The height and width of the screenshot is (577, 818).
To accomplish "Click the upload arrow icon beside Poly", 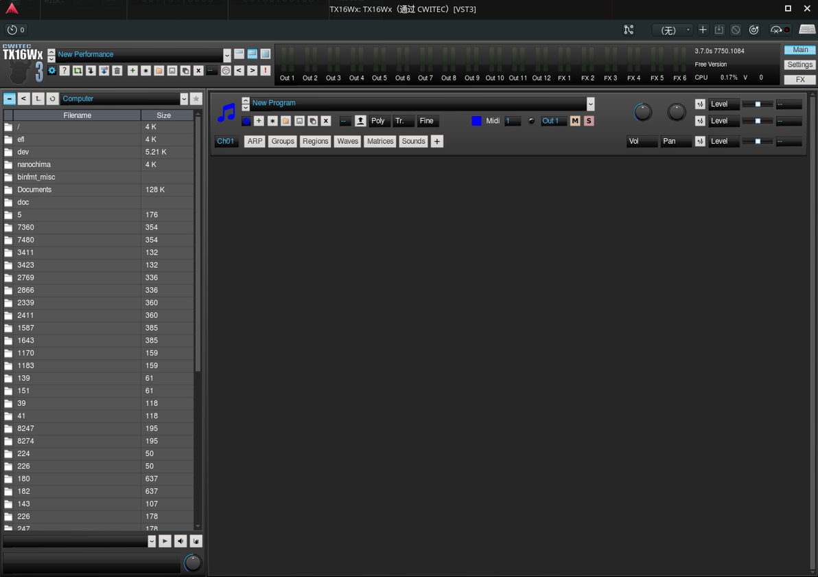I will coord(360,121).
